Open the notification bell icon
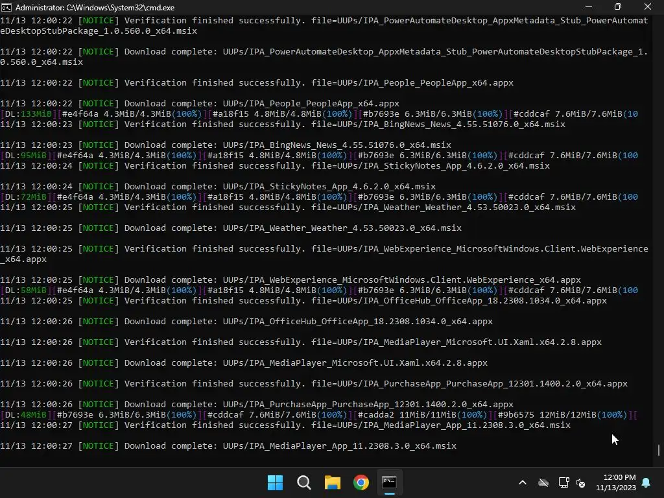 point(646,482)
